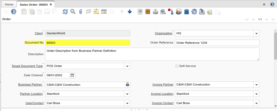Image resolution: width=277 pixels, height=111 pixels.
Task: Open the Process gear icon
Action: pos(194,12)
